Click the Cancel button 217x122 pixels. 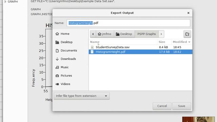[x=162, y=106]
